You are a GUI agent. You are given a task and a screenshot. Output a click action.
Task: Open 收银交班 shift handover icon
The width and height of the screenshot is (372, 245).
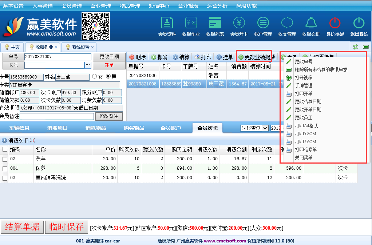(x=311, y=23)
